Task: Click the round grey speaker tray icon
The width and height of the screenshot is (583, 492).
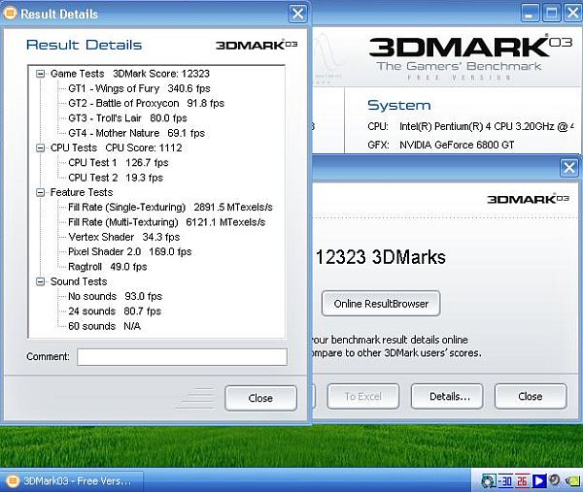Action: 555,480
